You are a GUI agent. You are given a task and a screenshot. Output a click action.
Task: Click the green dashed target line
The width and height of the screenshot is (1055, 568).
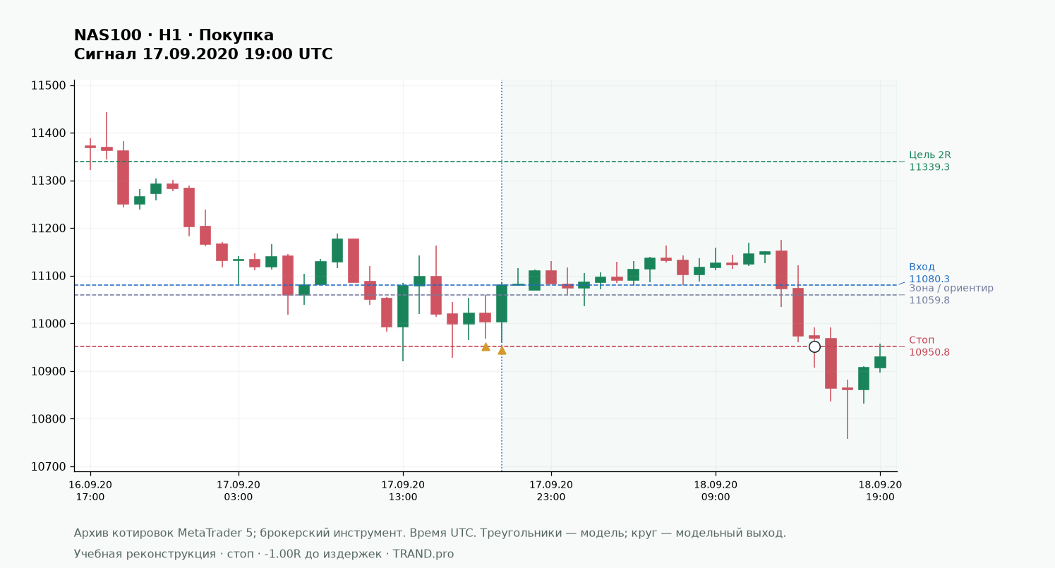coord(486,162)
